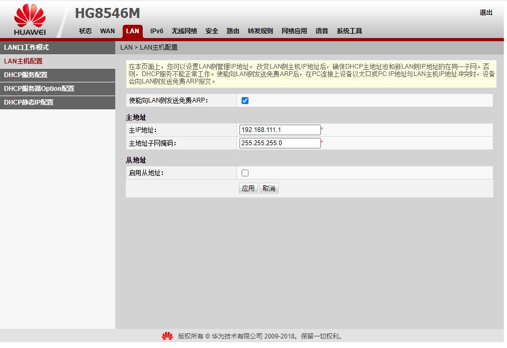Enable the 启用从地址 checkbox
The image size is (507, 348).
click(x=244, y=173)
